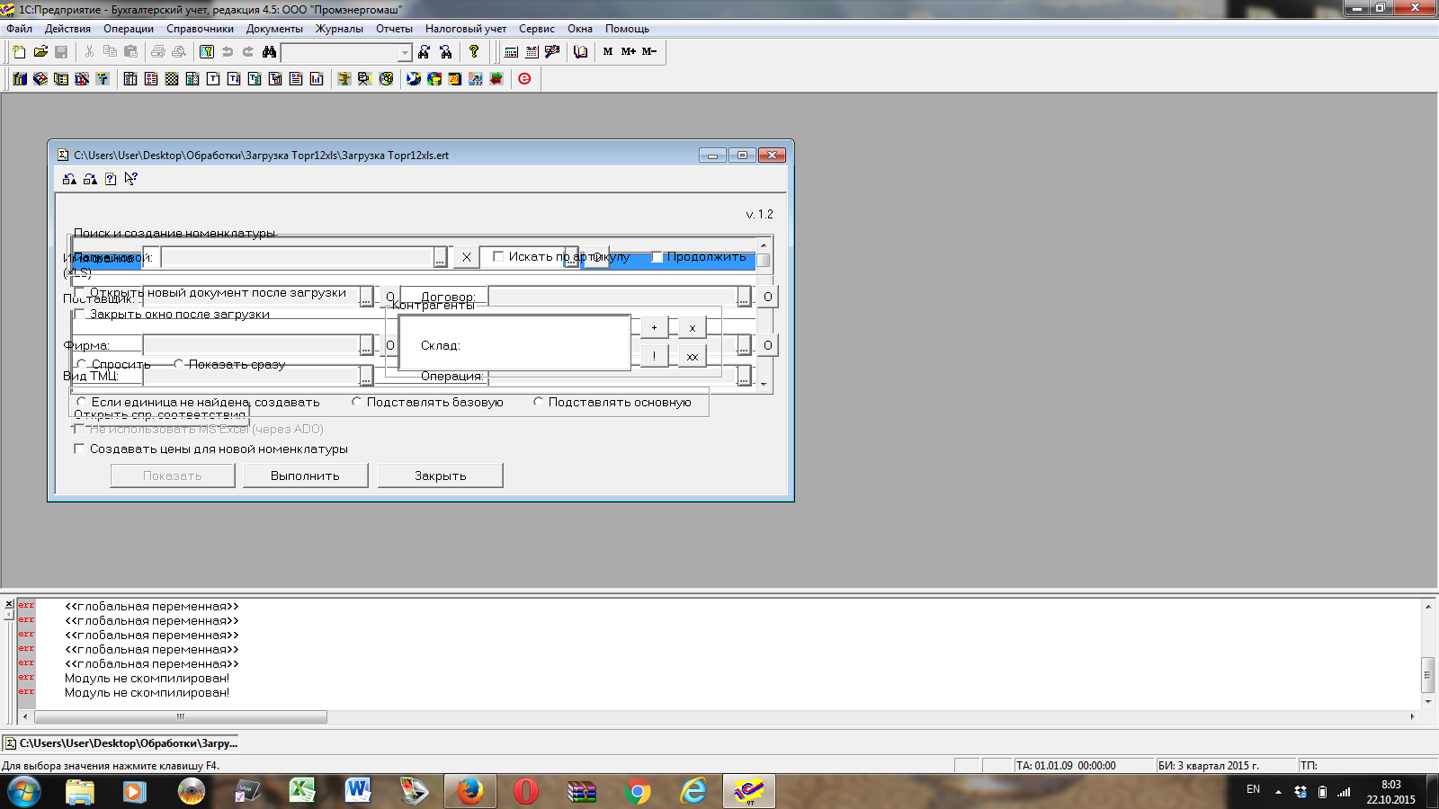Click the file path input field
The height and width of the screenshot is (809, 1439).
298,258
